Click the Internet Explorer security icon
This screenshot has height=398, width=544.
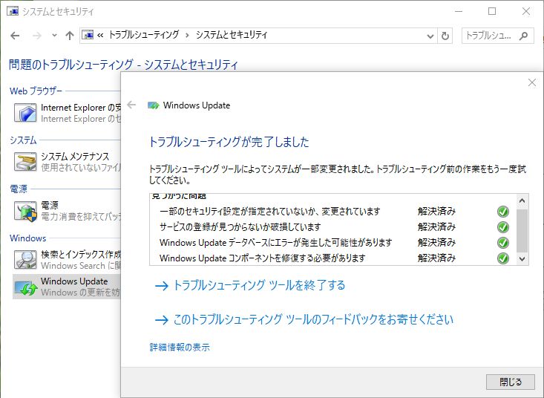(25, 113)
